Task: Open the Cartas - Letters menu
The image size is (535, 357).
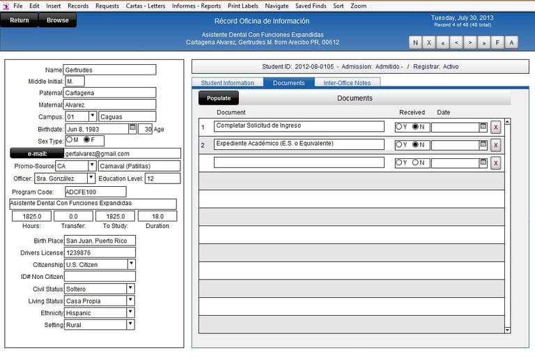Action: (x=146, y=6)
